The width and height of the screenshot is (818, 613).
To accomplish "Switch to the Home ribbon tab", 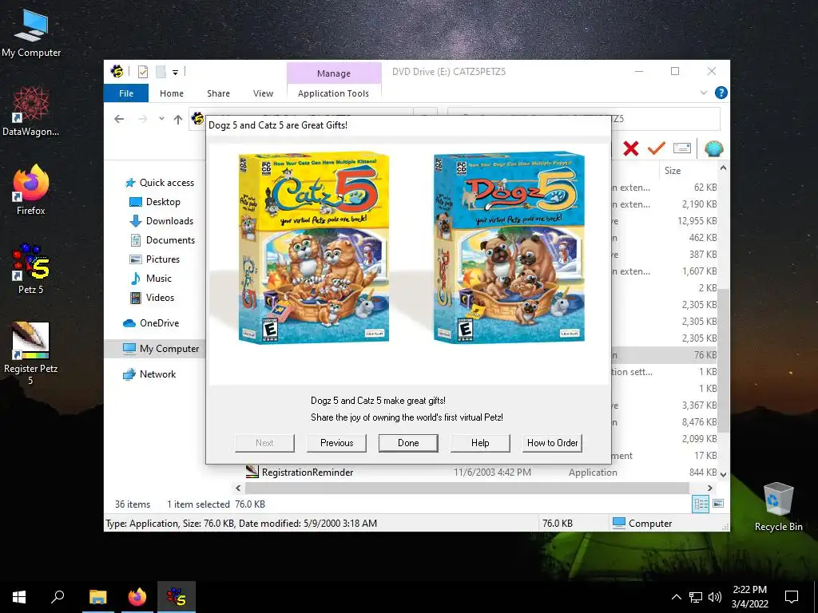I will 172,93.
